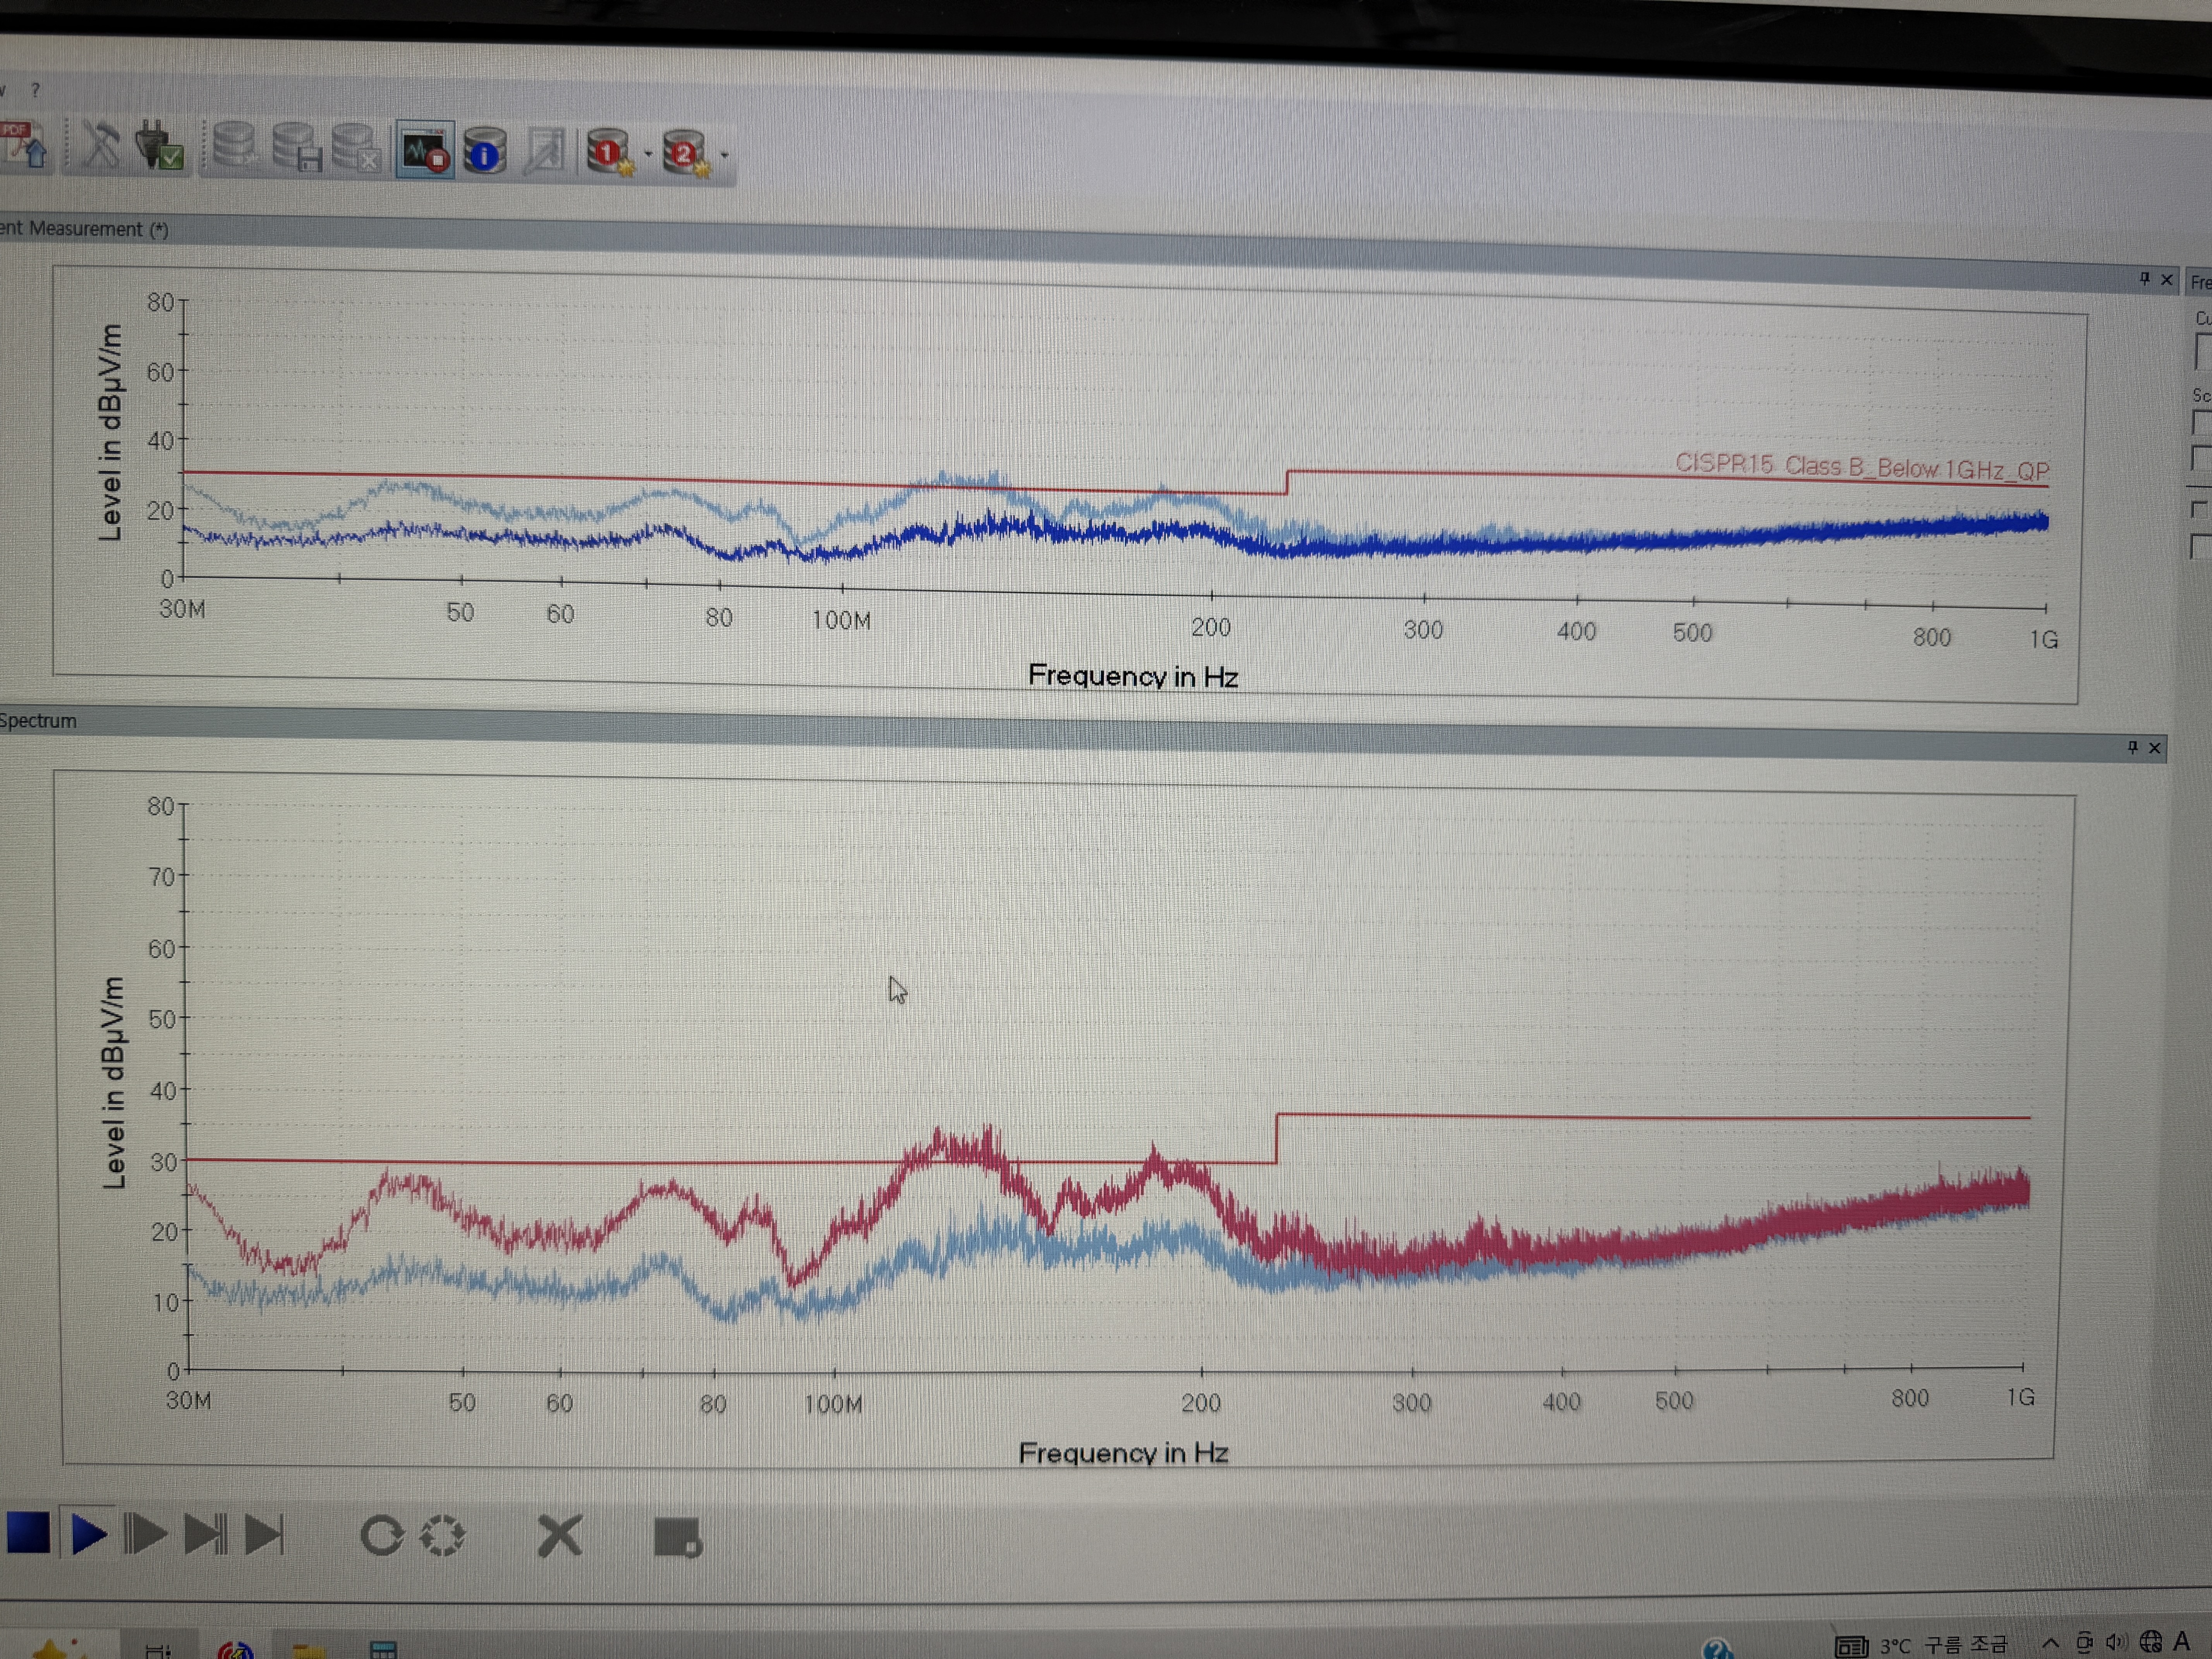This screenshot has width=2212, height=1659.
Task: Open the question mark help menu
Action: 36,90
